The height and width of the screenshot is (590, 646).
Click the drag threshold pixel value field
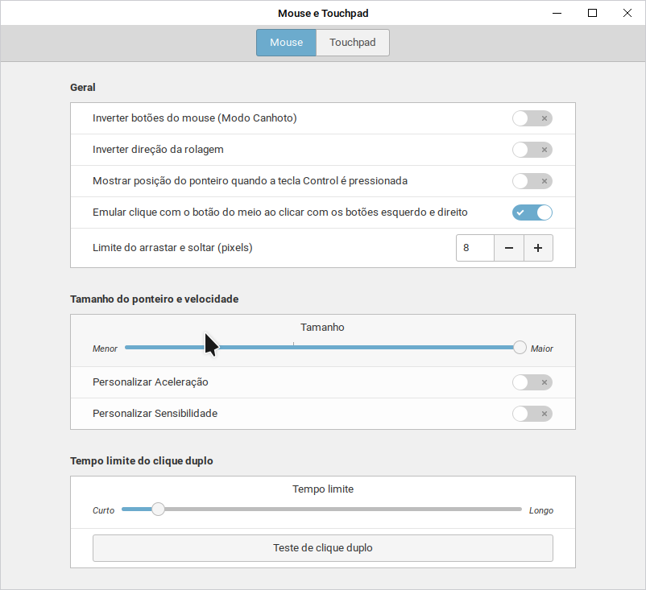[x=475, y=248]
